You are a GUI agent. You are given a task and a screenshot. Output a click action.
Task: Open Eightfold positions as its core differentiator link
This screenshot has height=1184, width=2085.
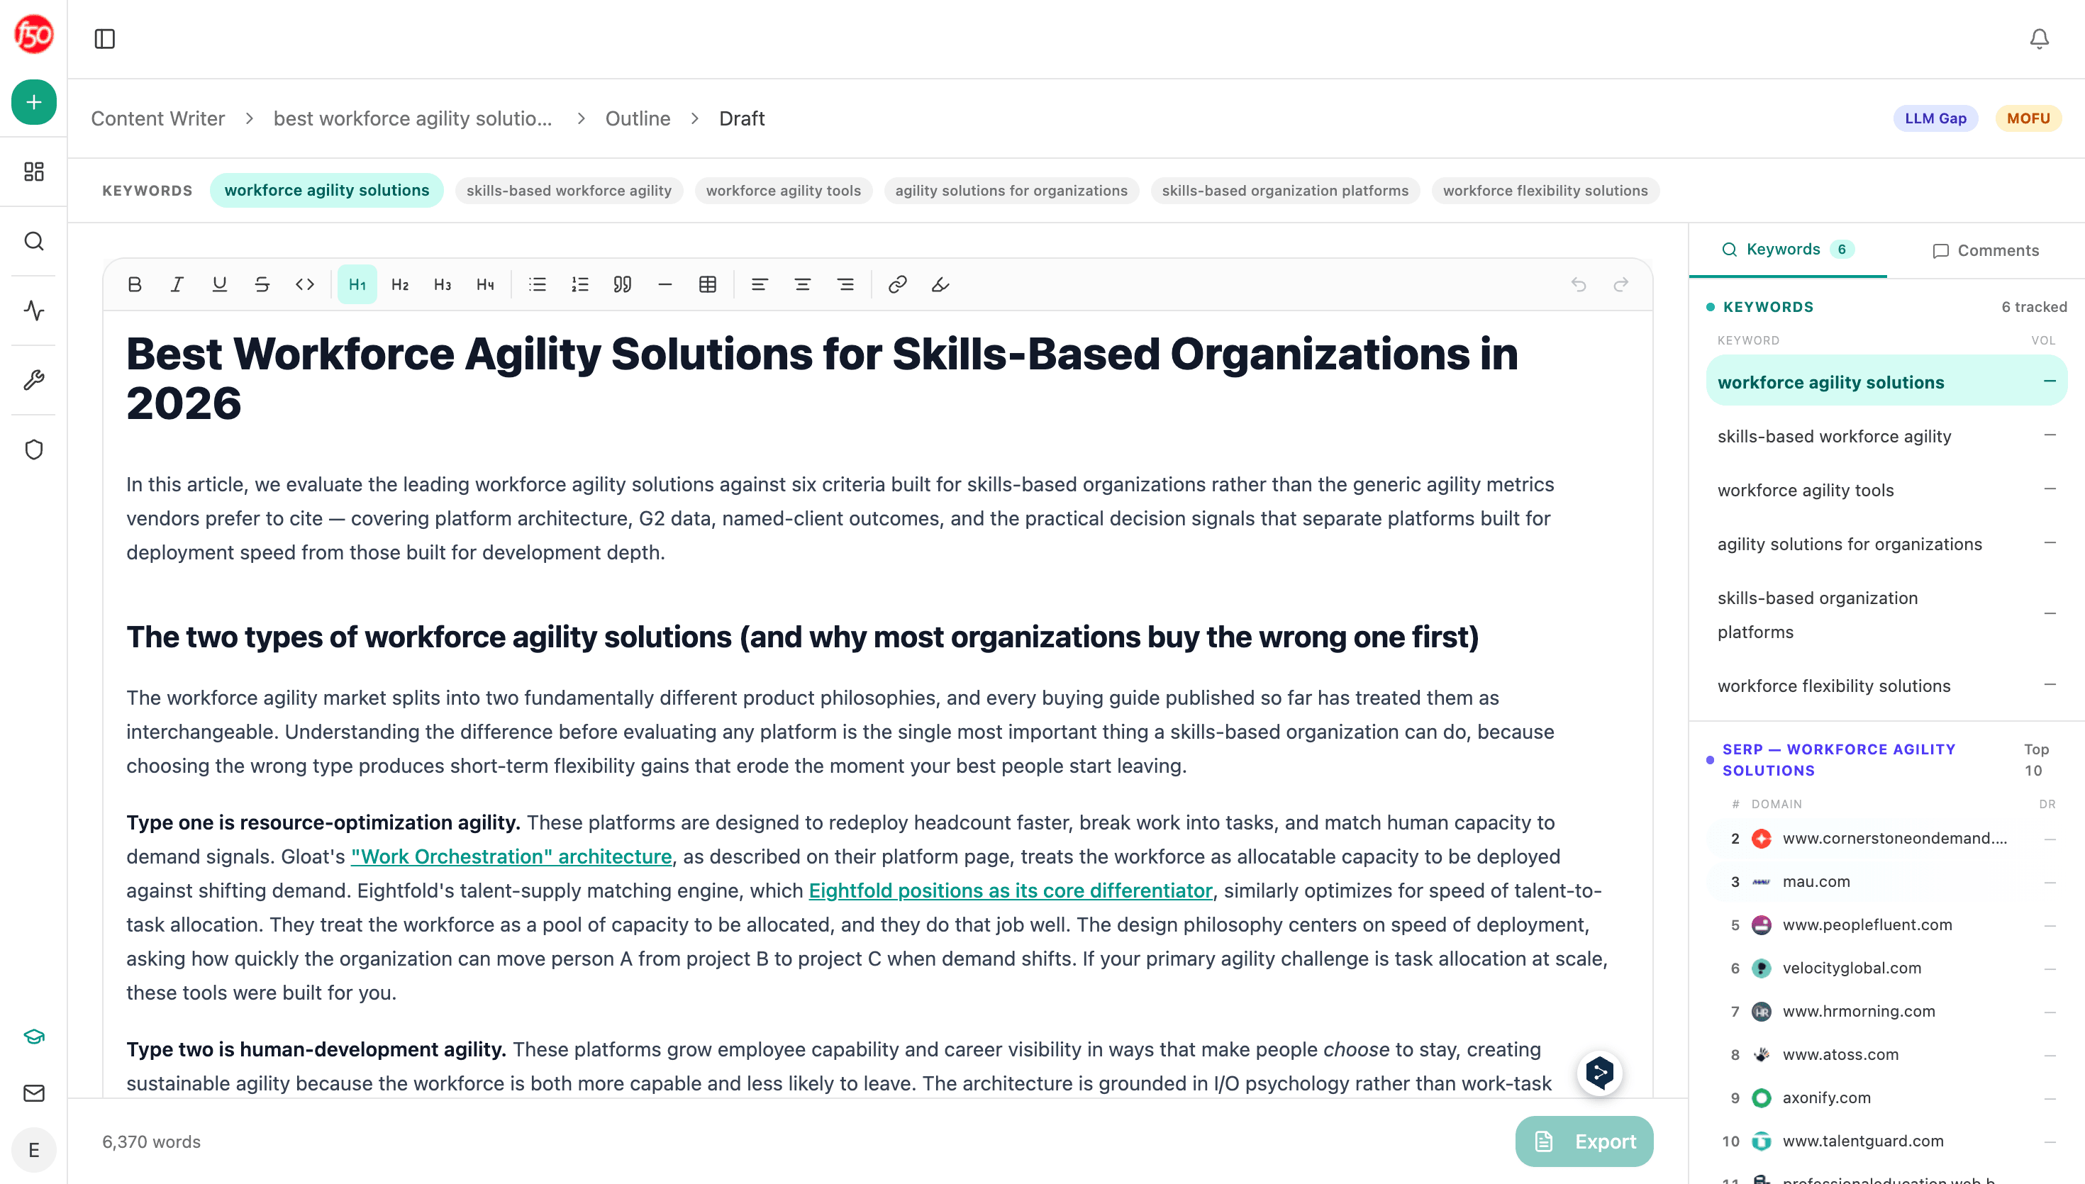(1011, 890)
